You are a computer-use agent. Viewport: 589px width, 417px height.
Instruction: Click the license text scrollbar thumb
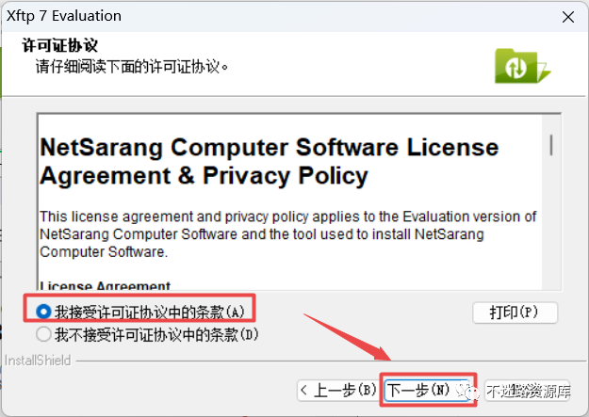pos(551,145)
